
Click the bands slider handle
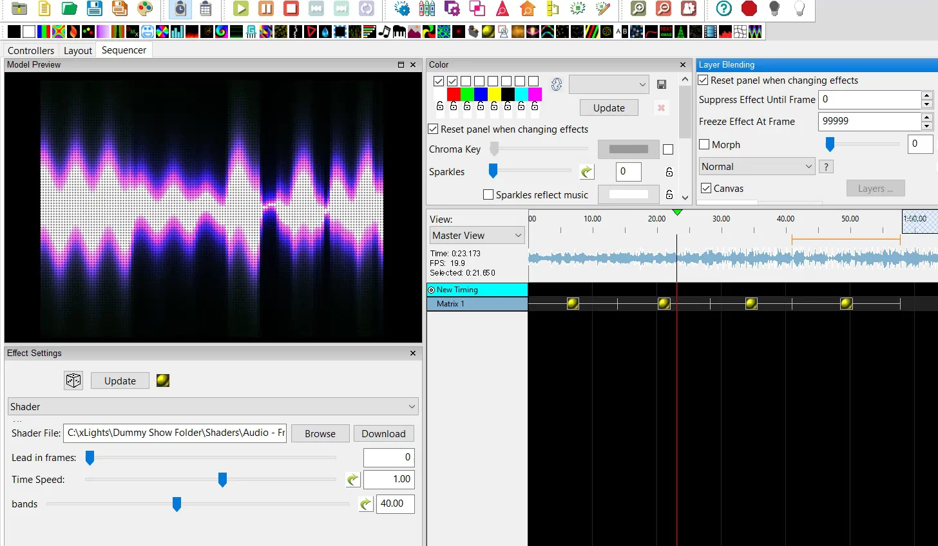[x=177, y=504]
